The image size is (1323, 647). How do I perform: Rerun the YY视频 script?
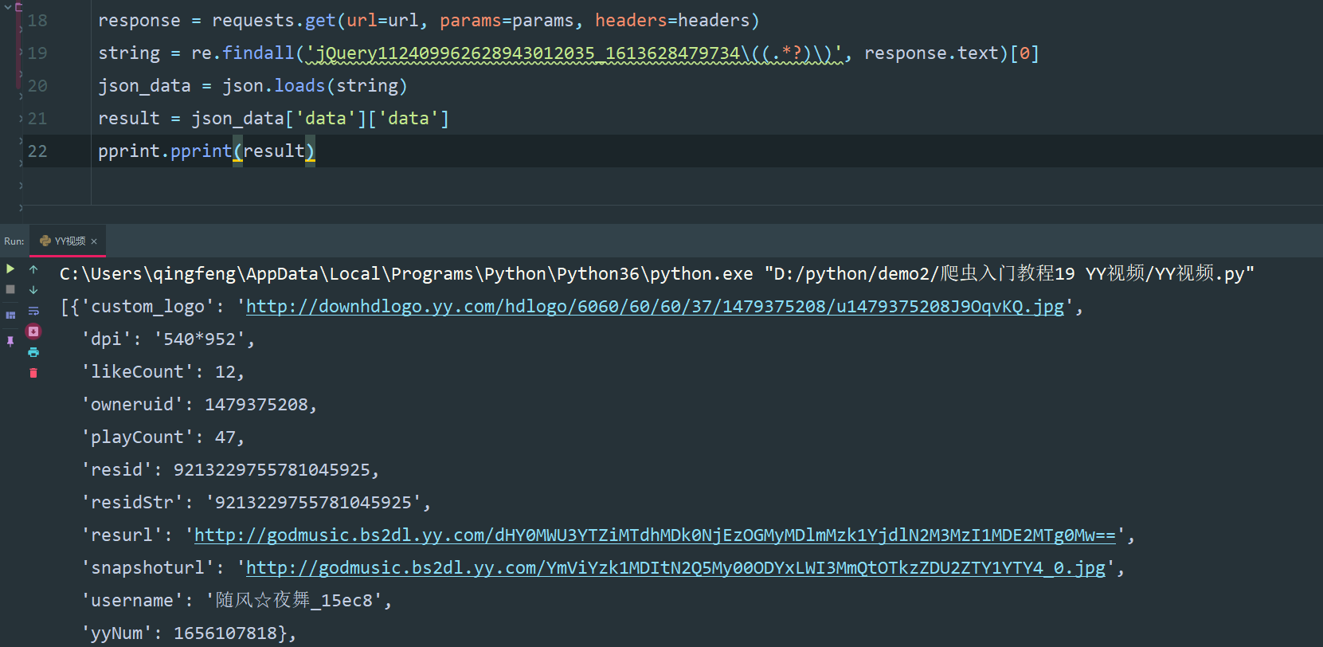pos(10,269)
